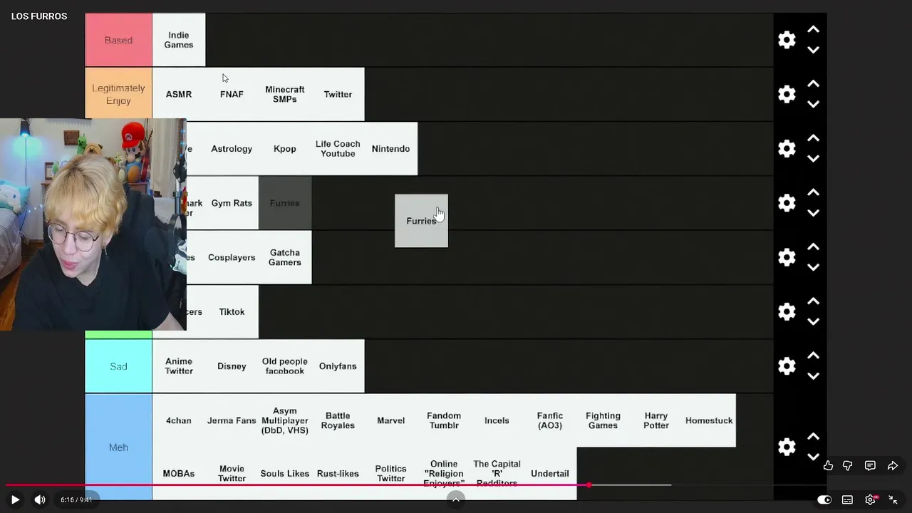Click the Meh tier label
This screenshot has width=912, height=513.
pyautogui.click(x=118, y=447)
